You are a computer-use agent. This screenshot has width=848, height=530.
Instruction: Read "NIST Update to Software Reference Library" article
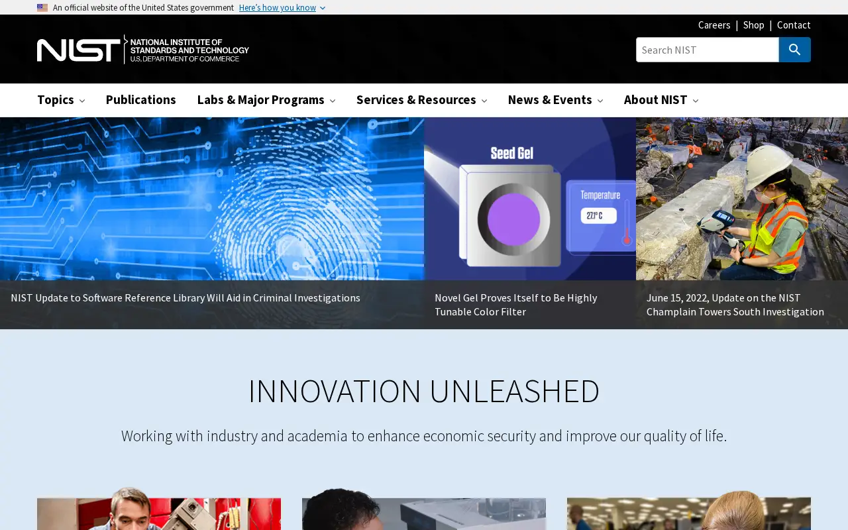point(185,298)
